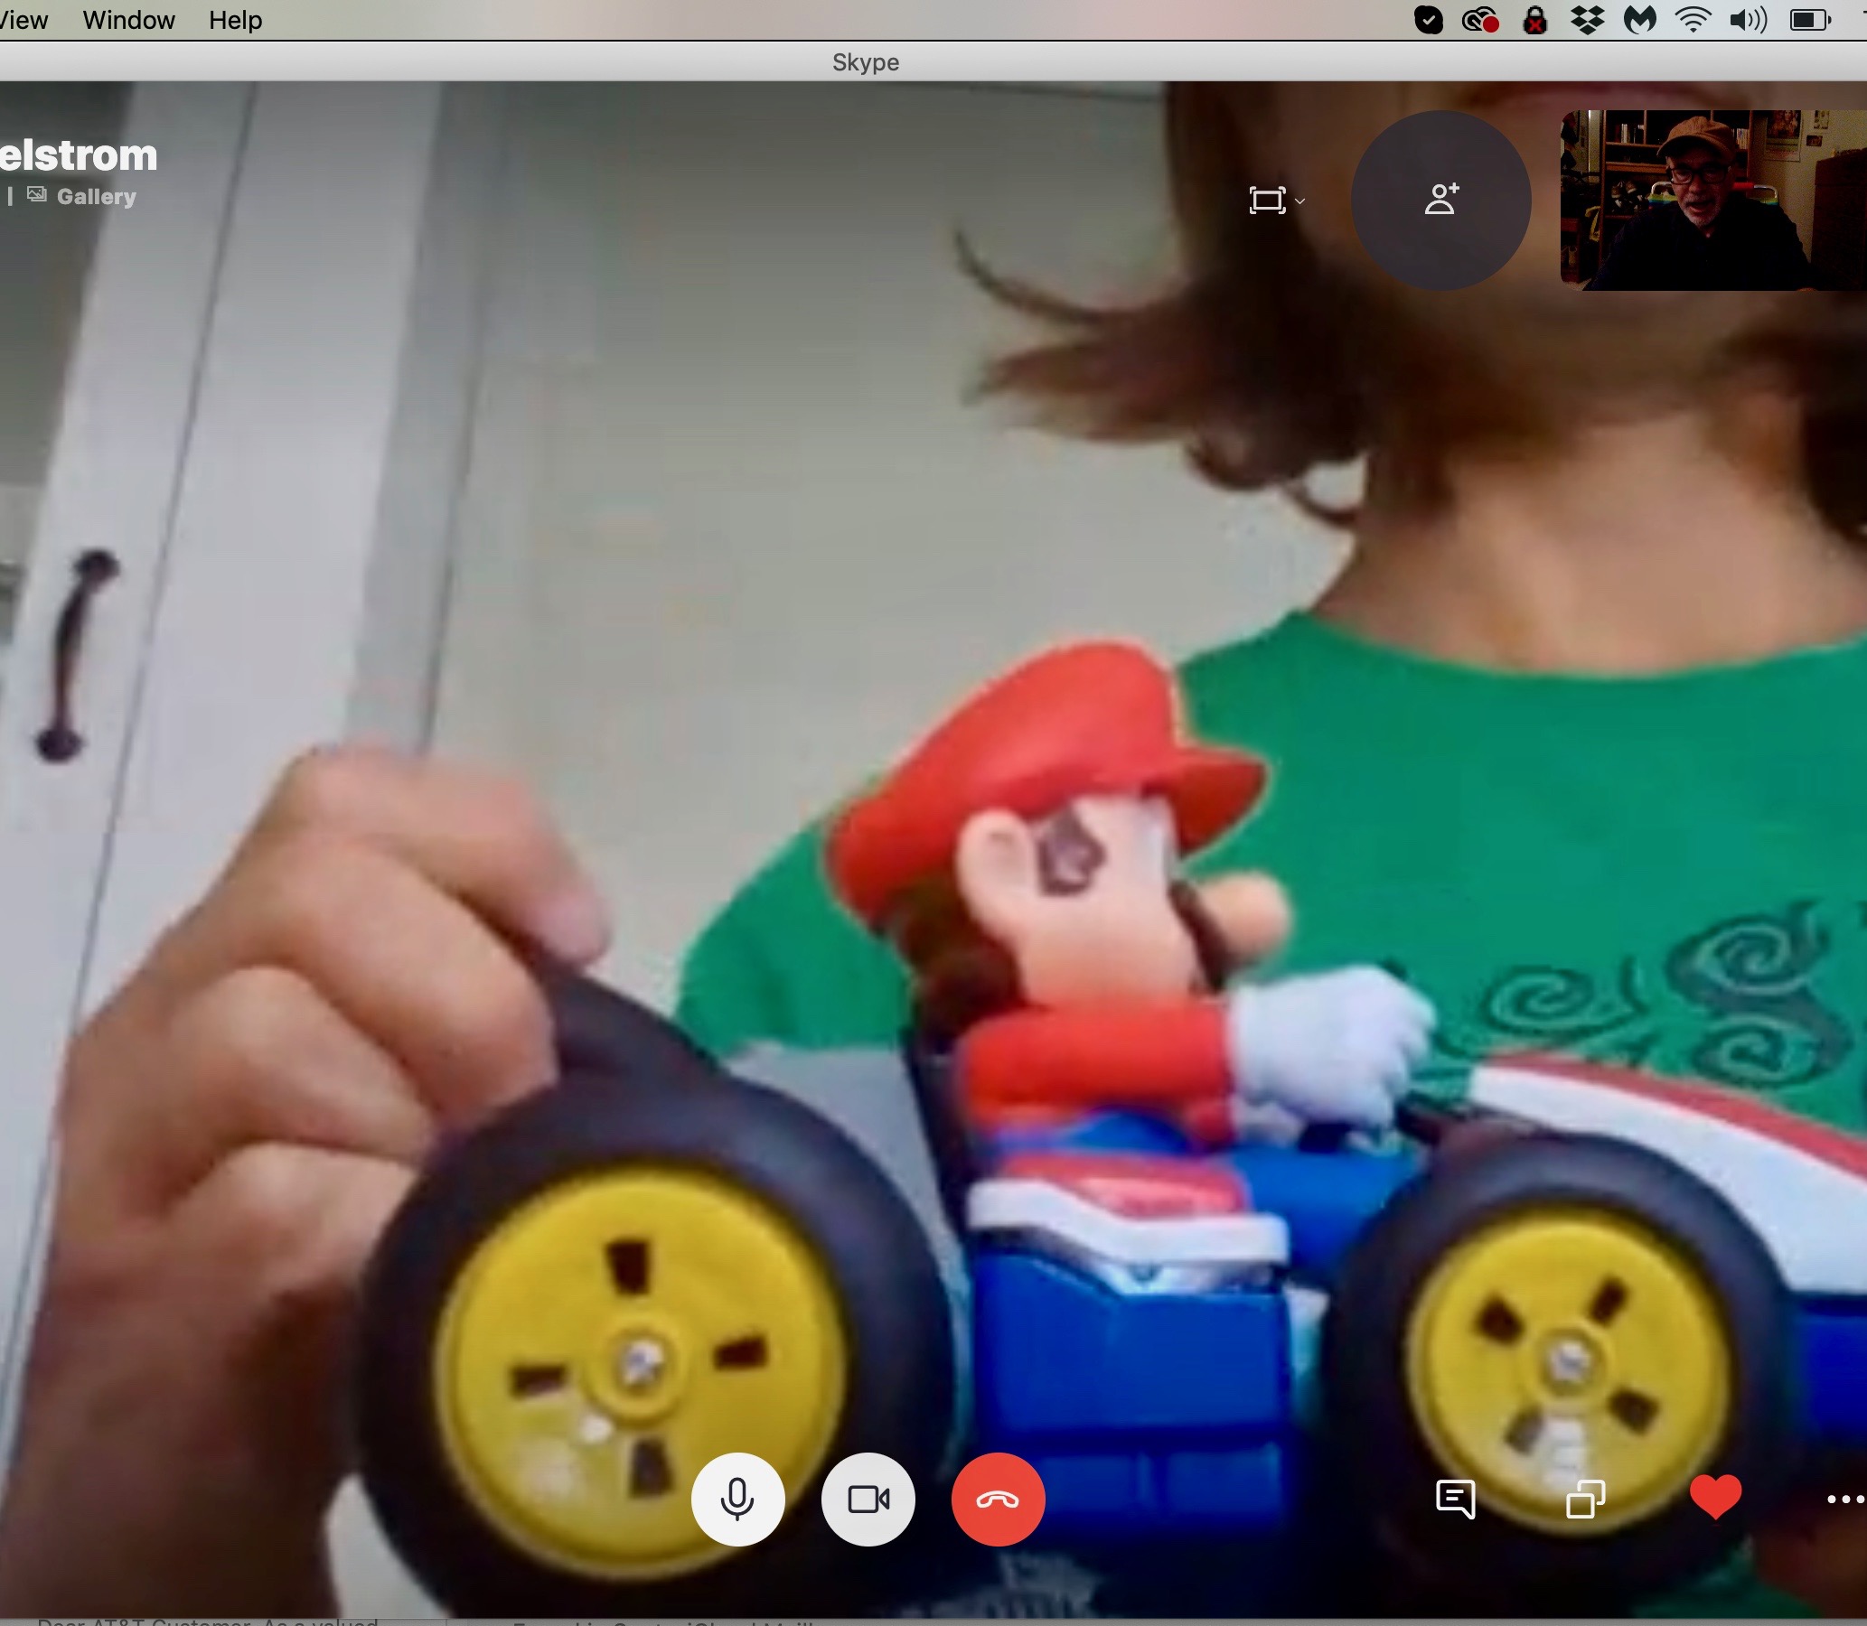Click the battery status icon
The height and width of the screenshot is (1626, 1867).
coord(1810,20)
